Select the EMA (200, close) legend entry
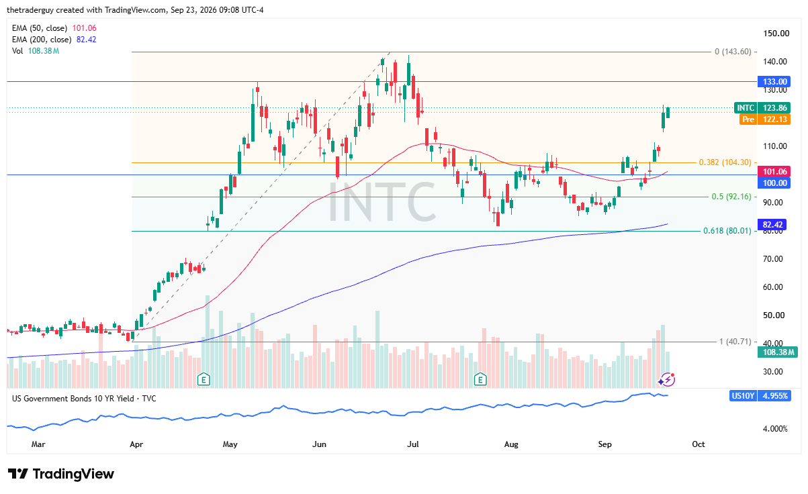This screenshot has height=494, width=808. tap(54, 40)
